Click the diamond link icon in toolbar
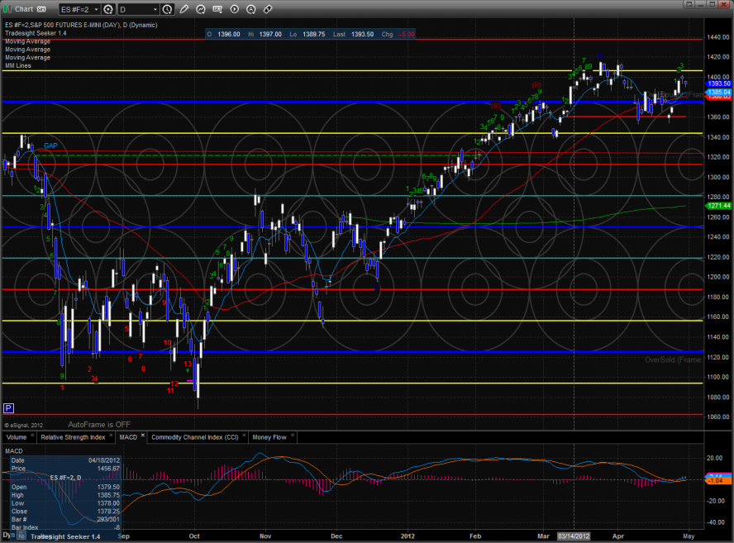The height and width of the screenshot is (543, 734). pyautogui.click(x=268, y=10)
